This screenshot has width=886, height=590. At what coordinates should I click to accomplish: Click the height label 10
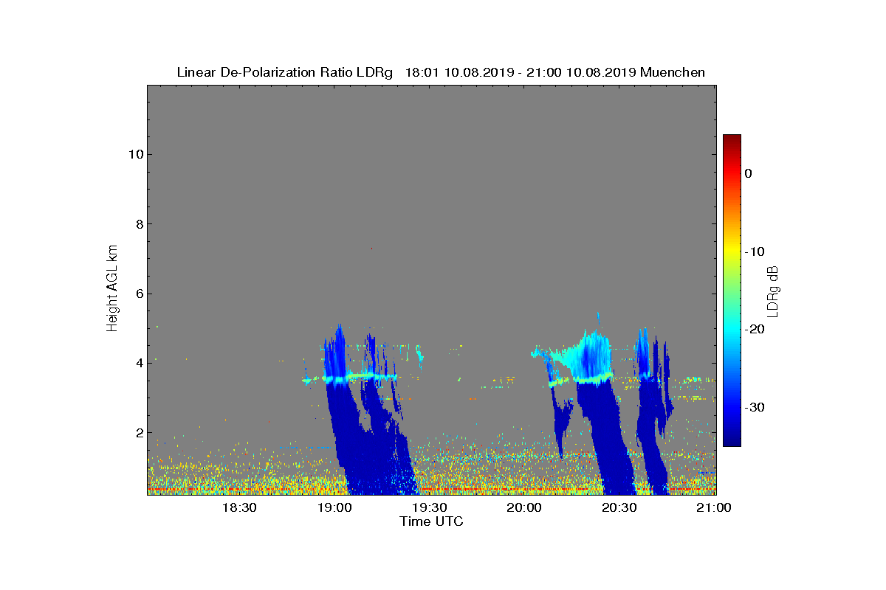[135, 154]
